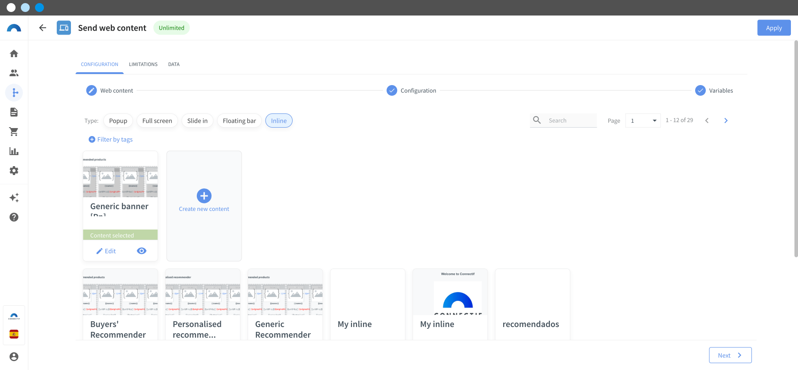The image size is (798, 370).
Task: Click the '1 - 12 of 29' pagination text
Action: click(x=679, y=120)
